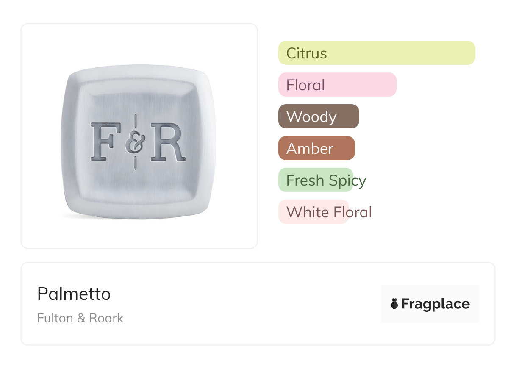Select the Citrus accord bar
The height and width of the screenshot is (366, 516).
[376, 53]
